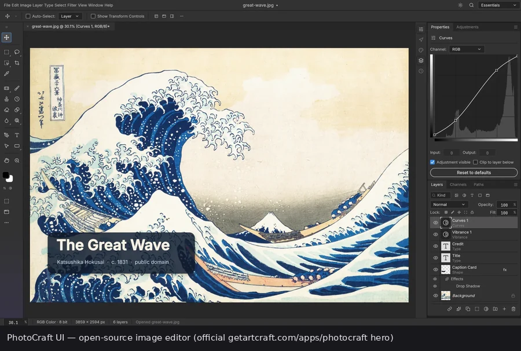This screenshot has height=351, width=521.
Task: Open the Layers panel menu
Action: pyautogui.click(x=516, y=184)
